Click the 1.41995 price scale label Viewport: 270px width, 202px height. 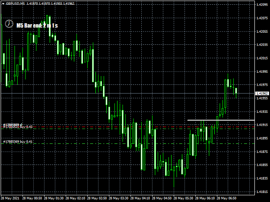[x=262, y=71]
